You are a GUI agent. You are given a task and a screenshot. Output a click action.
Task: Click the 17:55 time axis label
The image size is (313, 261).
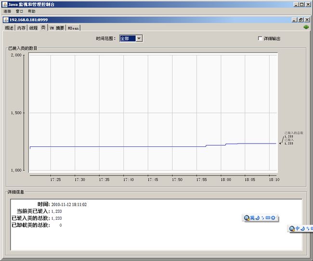pyautogui.click(x=201, y=180)
